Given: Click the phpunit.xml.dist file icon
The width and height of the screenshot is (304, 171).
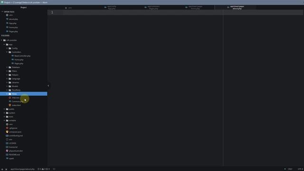Looking at the screenshot, I should 7,151.
